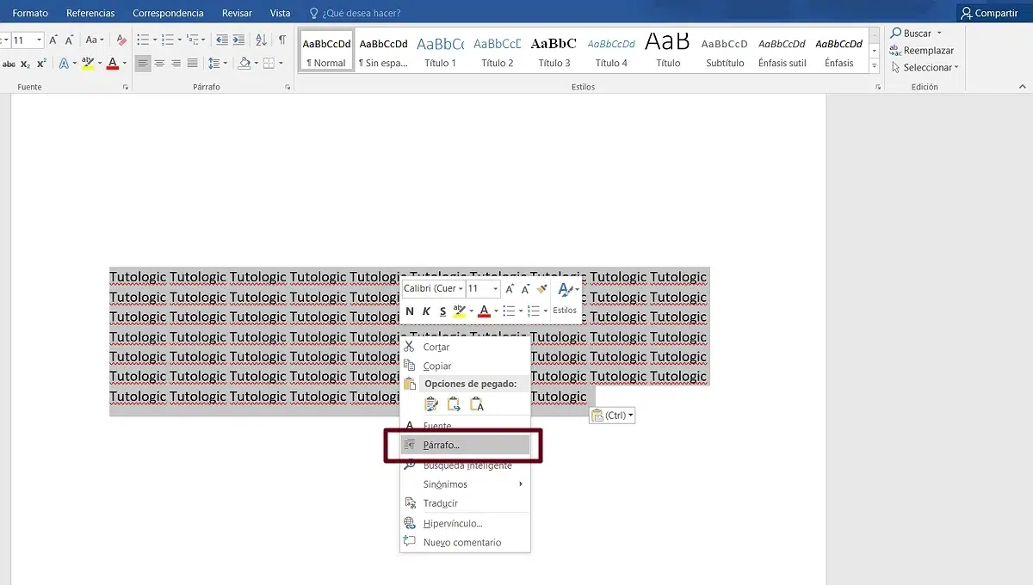Open Change Case (Aa) dropdown
The image size is (1033, 585).
(x=94, y=40)
